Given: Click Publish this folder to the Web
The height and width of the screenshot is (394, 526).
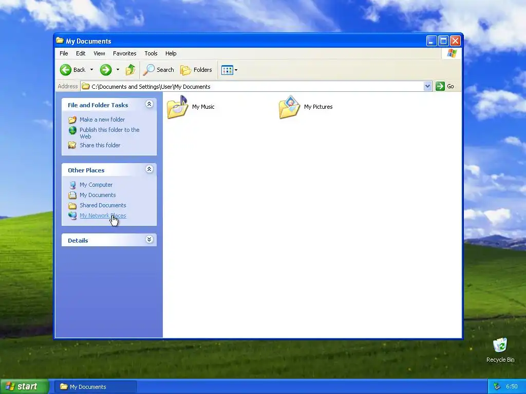Looking at the screenshot, I should pyautogui.click(x=109, y=133).
